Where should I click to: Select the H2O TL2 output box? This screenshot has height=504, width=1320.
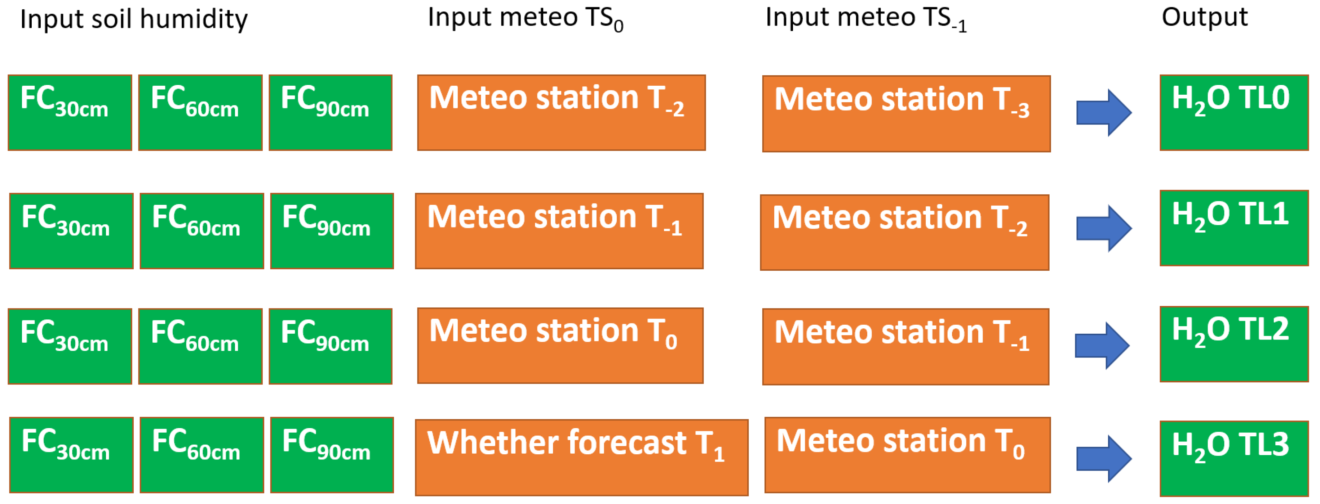click(1234, 344)
